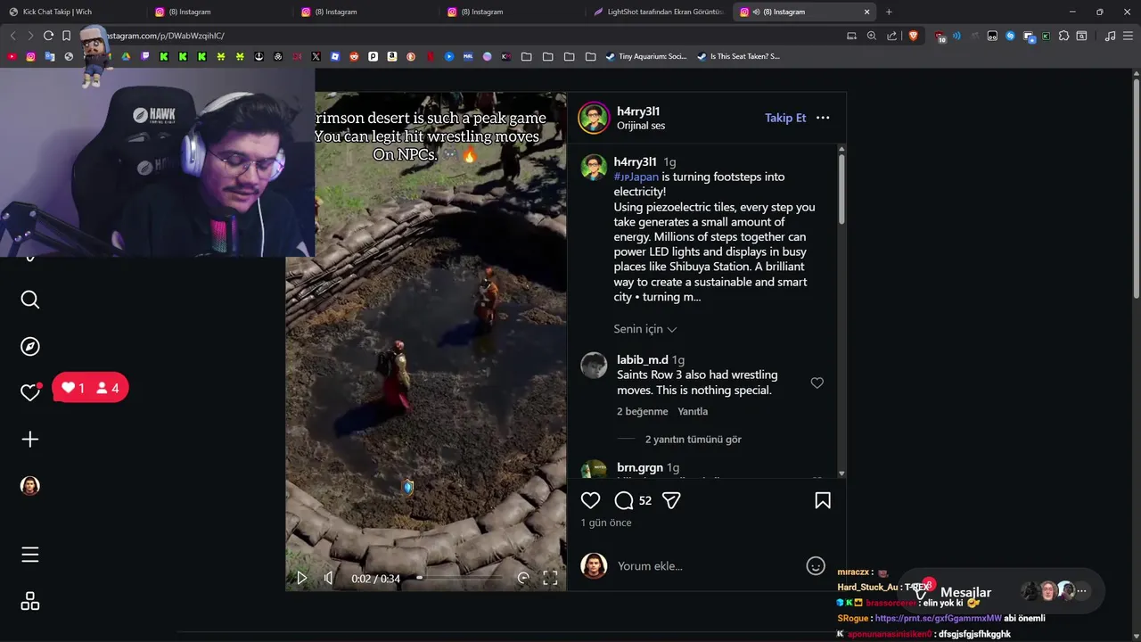1141x642 pixels.
Task: Switch video to fullscreen
Action: [550, 578]
